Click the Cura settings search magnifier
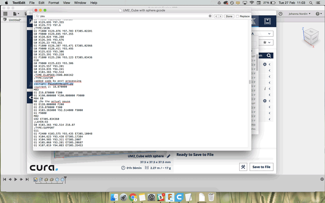 pos(269,56)
